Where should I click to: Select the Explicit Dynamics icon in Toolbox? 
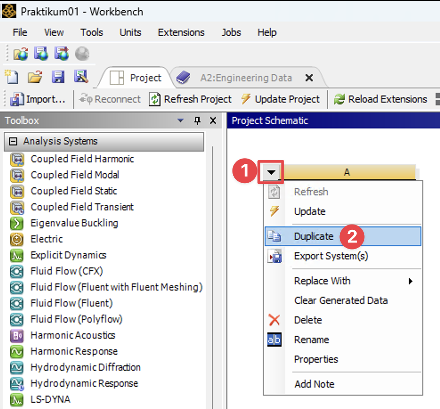point(16,255)
